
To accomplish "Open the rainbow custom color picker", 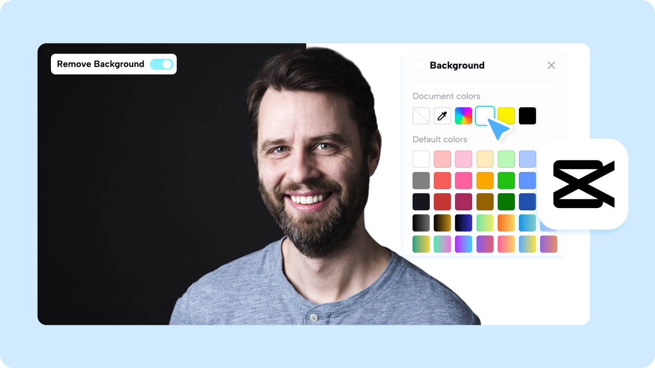I will tap(464, 116).
